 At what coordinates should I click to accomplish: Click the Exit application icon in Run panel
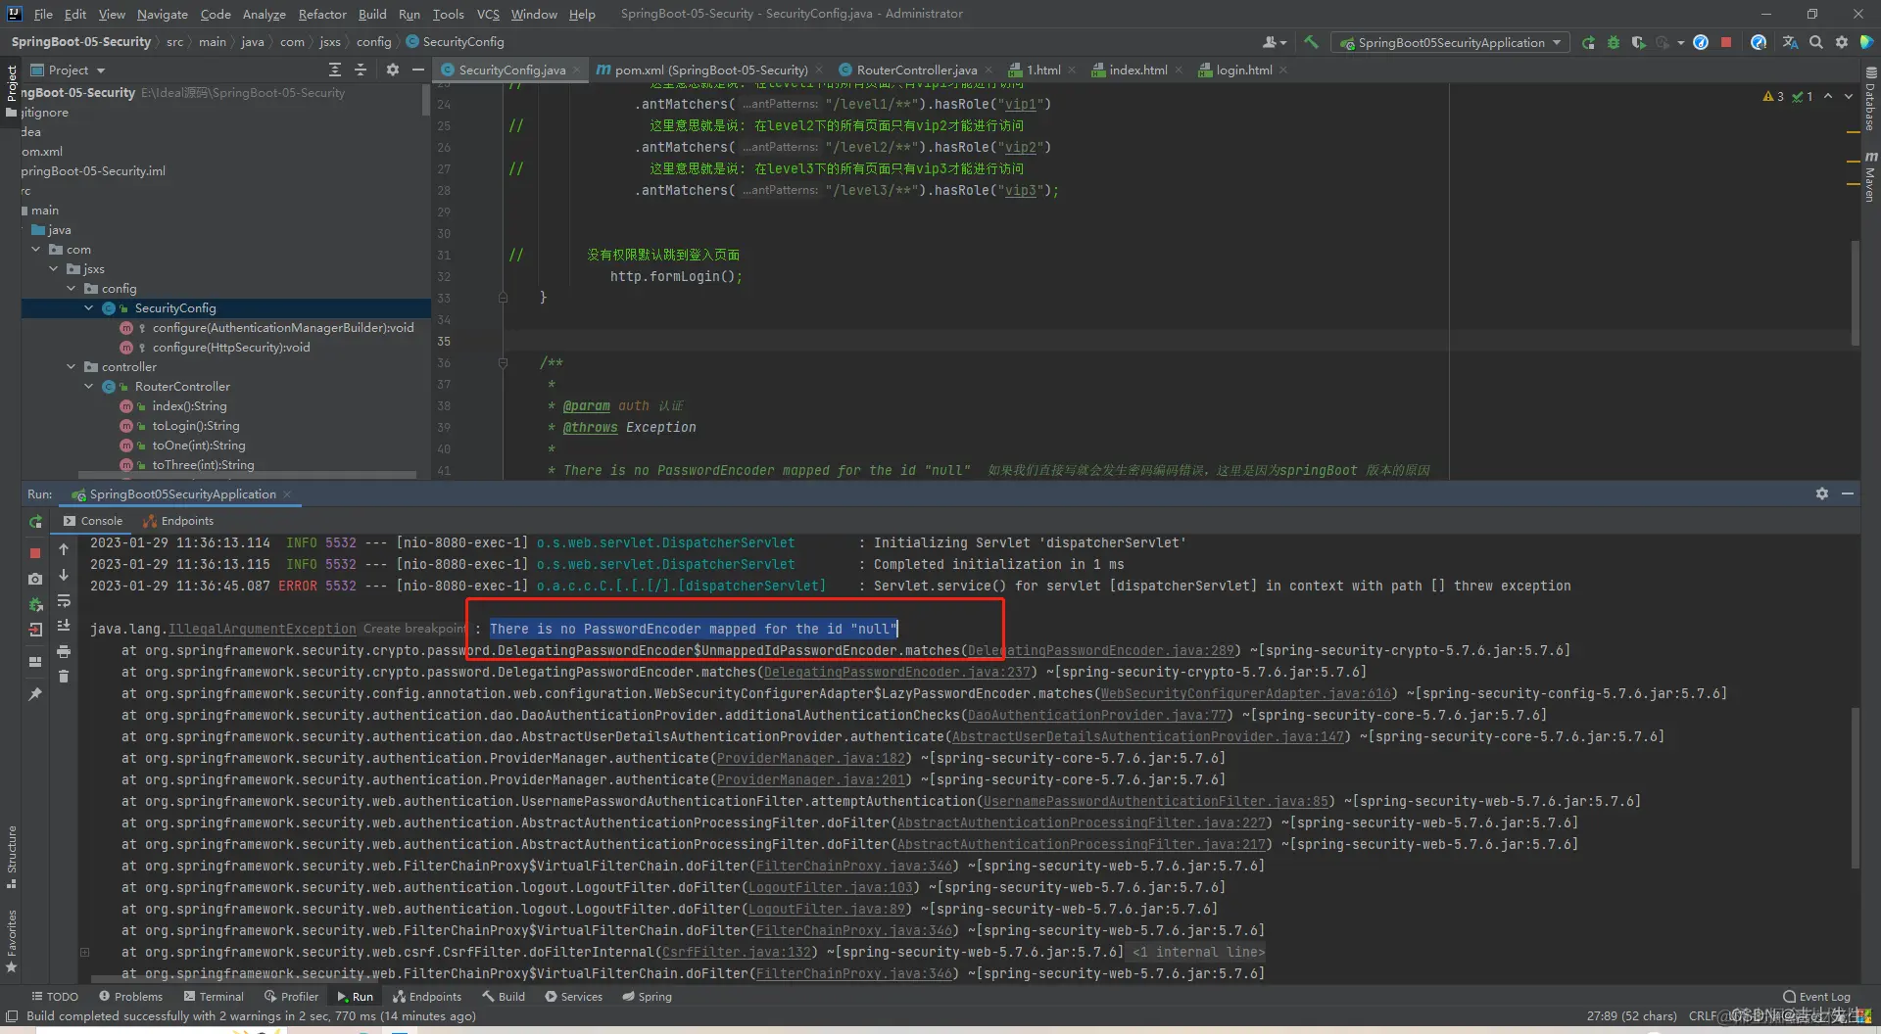35,630
